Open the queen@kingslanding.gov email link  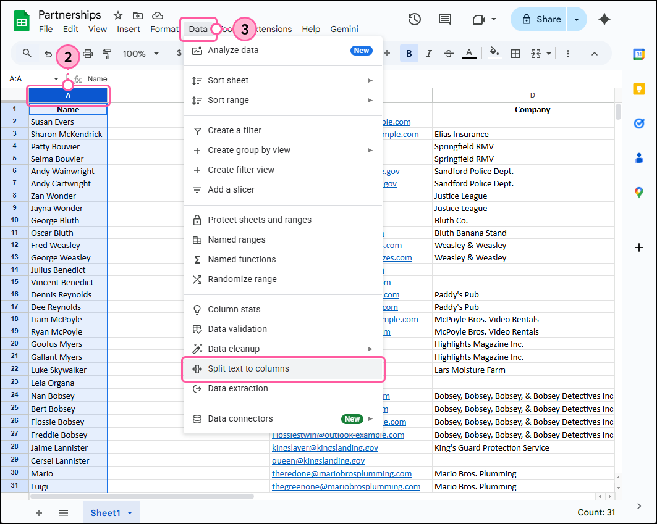pos(318,460)
